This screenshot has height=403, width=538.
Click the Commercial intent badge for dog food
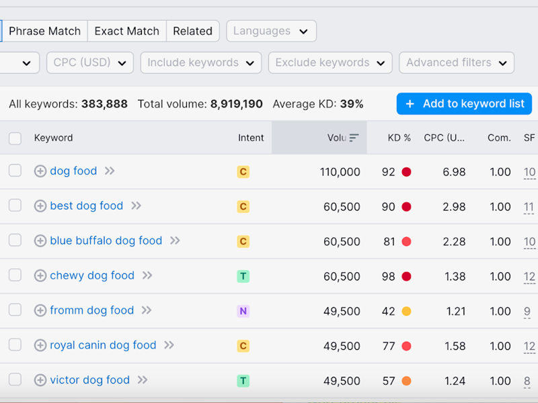pos(243,171)
